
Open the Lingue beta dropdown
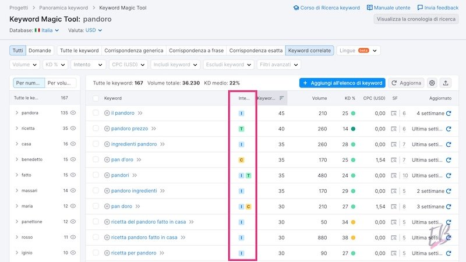point(358,51)
